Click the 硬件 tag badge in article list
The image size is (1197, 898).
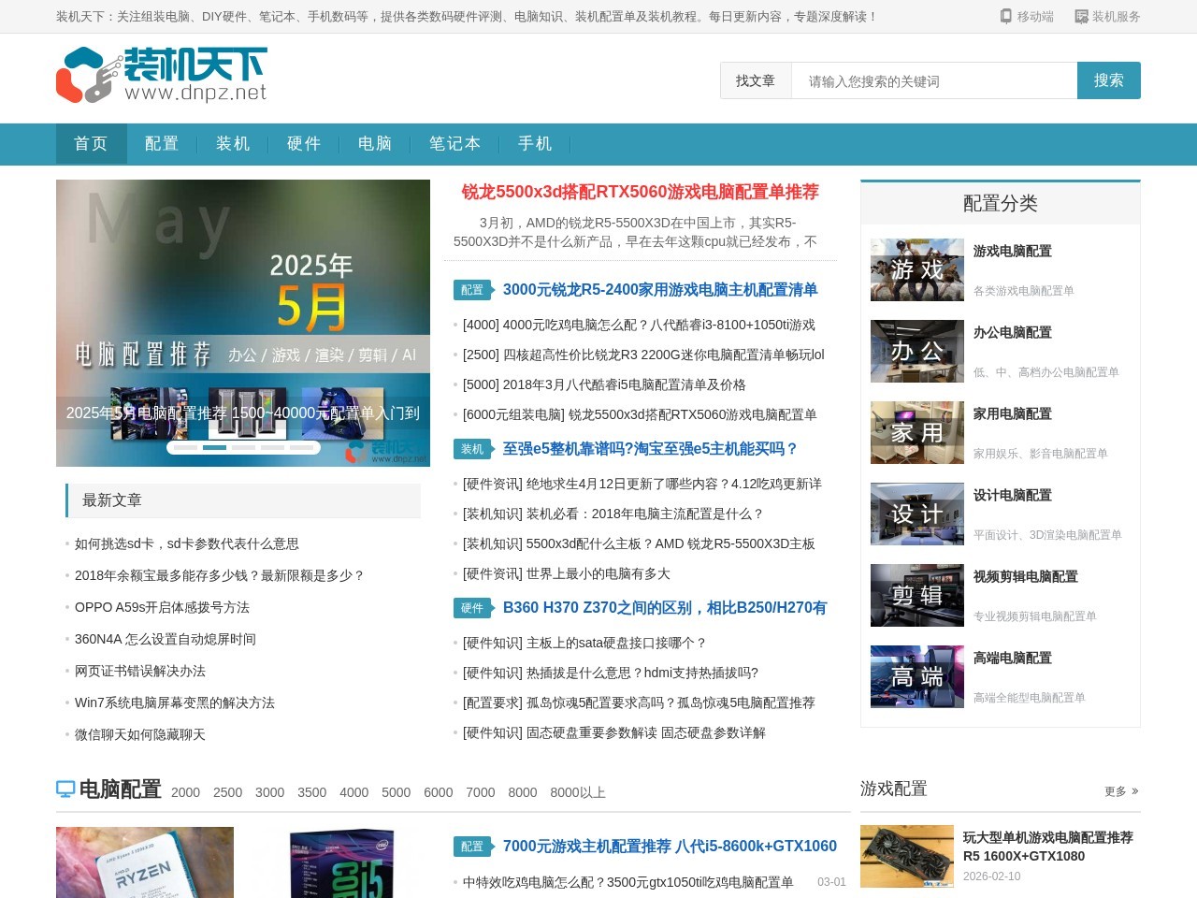click(472, 608)
